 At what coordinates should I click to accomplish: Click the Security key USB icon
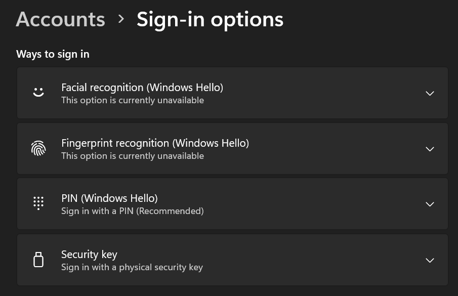(38, 260)
